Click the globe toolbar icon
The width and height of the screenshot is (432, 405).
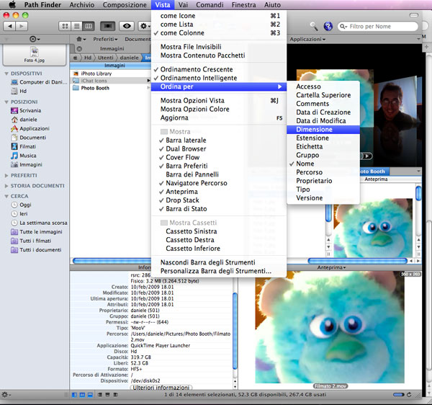click(x=328, y=26)
